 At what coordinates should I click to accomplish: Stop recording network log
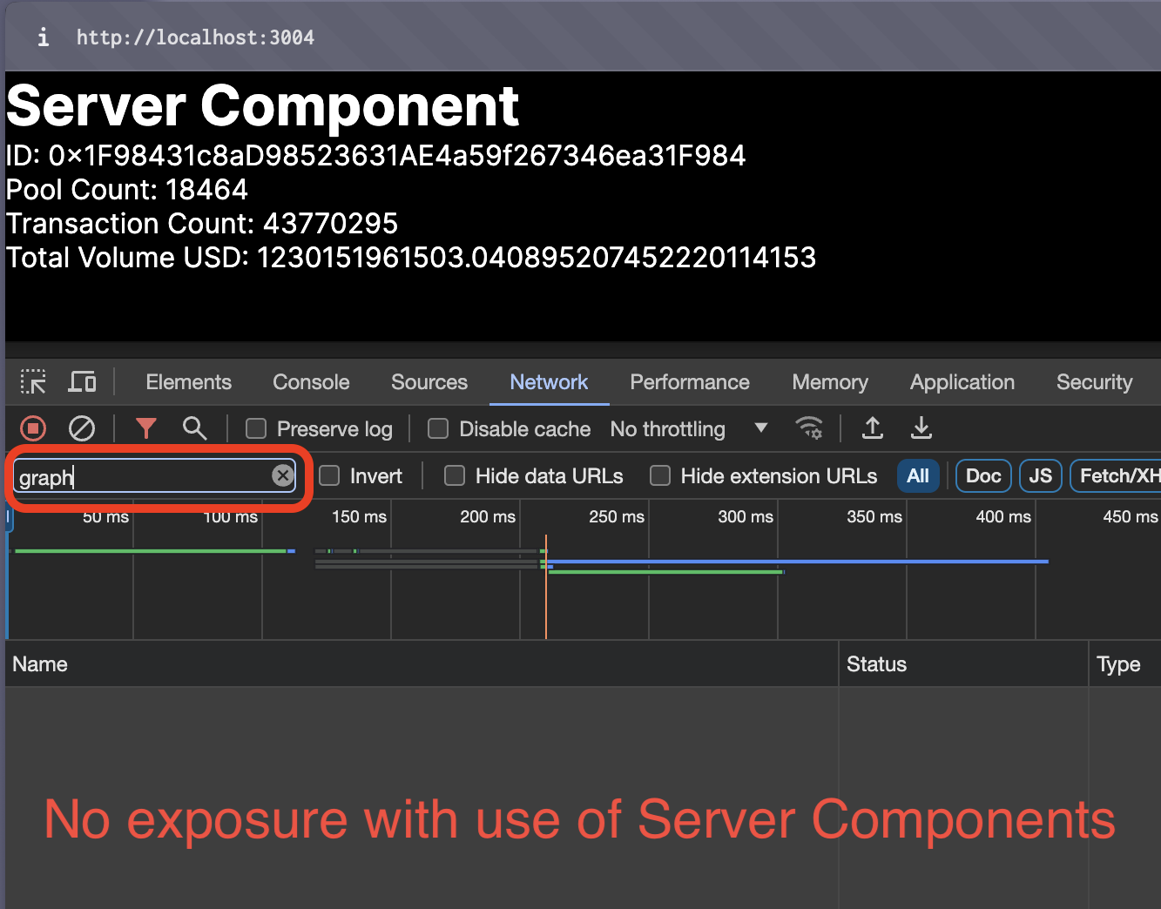[33, 428]
